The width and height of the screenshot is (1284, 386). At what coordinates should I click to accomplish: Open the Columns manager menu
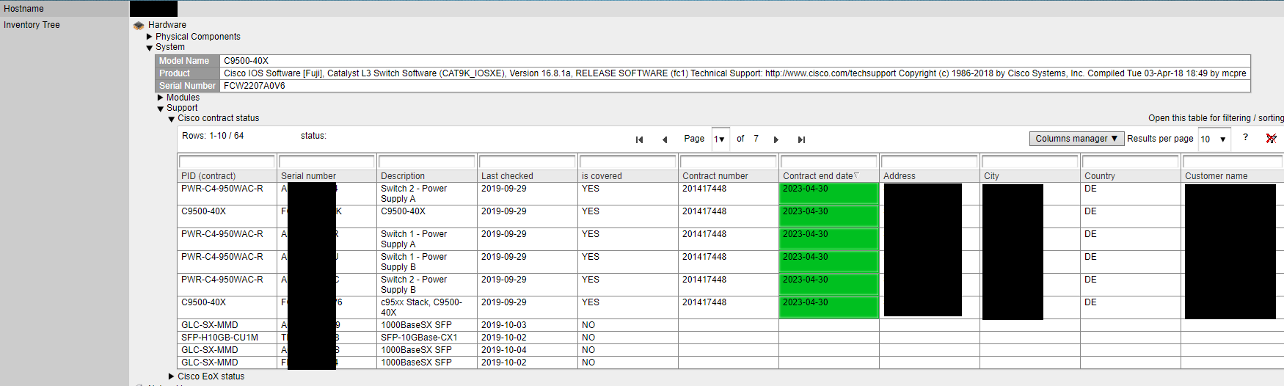point(1076,139)
